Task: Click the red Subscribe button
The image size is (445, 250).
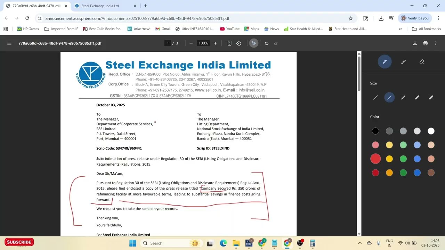Action: coord(19,242)
